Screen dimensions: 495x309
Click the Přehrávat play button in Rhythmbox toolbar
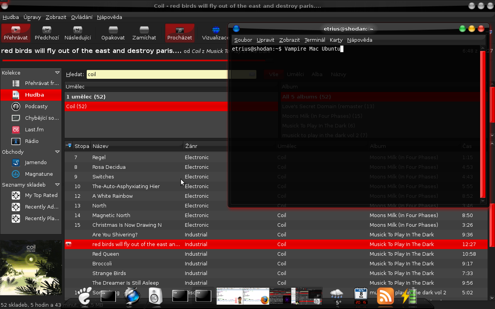pos(16,33)
